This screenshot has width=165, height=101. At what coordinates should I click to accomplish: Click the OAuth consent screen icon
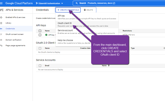pos(1,34)
